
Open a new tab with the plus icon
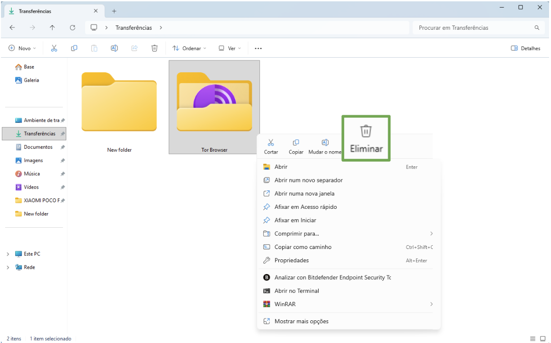point(114,11)
